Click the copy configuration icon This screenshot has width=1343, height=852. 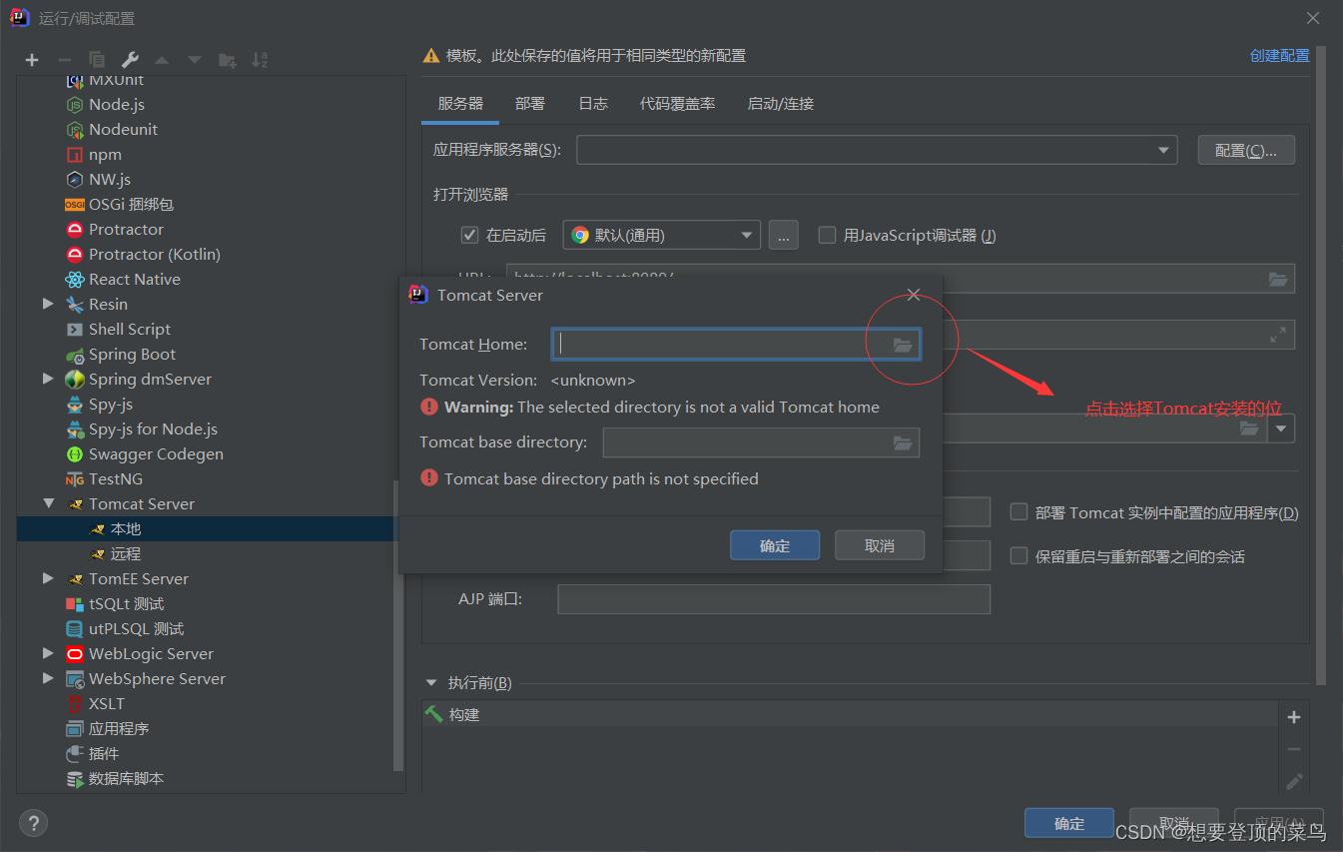[97, 60]
